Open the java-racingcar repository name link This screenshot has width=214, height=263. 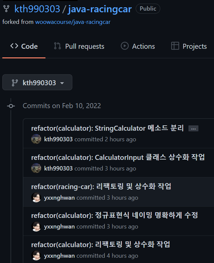tap(100, 9)
